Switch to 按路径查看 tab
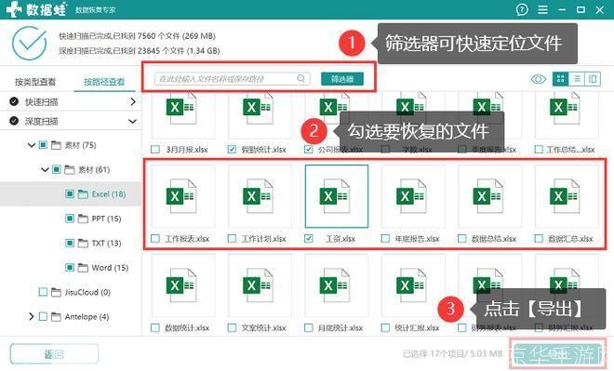 [104, 82]
